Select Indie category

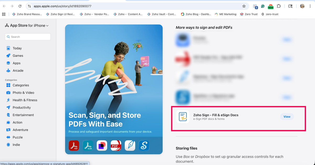[x=13, y=145]
